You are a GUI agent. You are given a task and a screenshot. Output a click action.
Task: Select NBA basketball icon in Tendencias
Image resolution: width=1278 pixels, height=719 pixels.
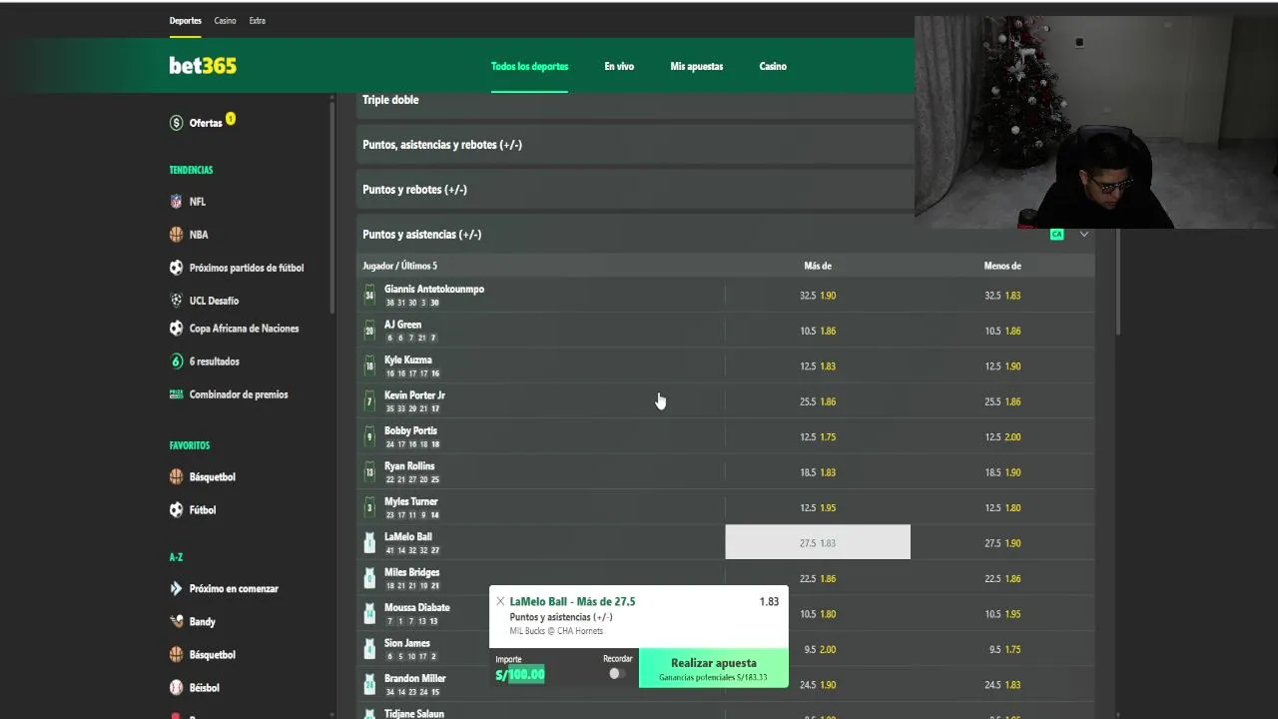(x=177, y=235)
